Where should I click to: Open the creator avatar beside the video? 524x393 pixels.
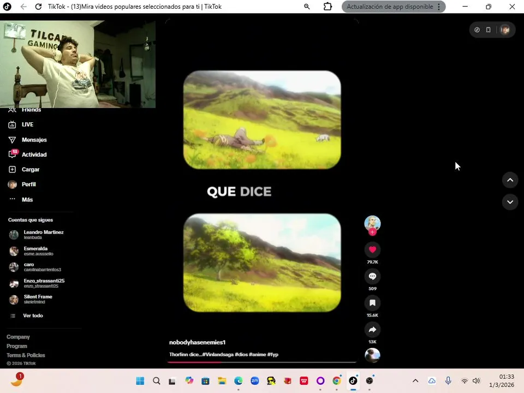tap(372, 223)
